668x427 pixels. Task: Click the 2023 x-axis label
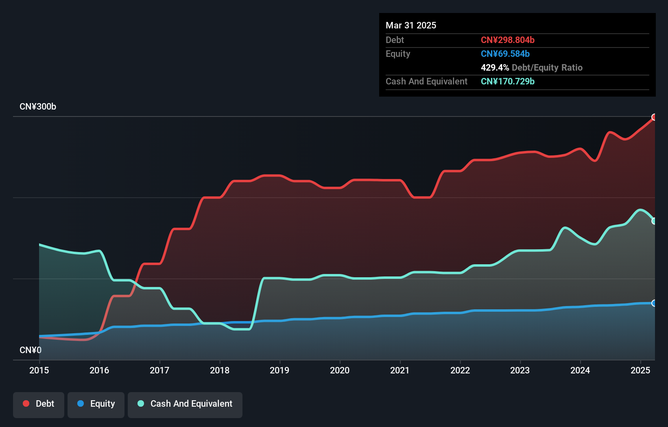(520, 370)
